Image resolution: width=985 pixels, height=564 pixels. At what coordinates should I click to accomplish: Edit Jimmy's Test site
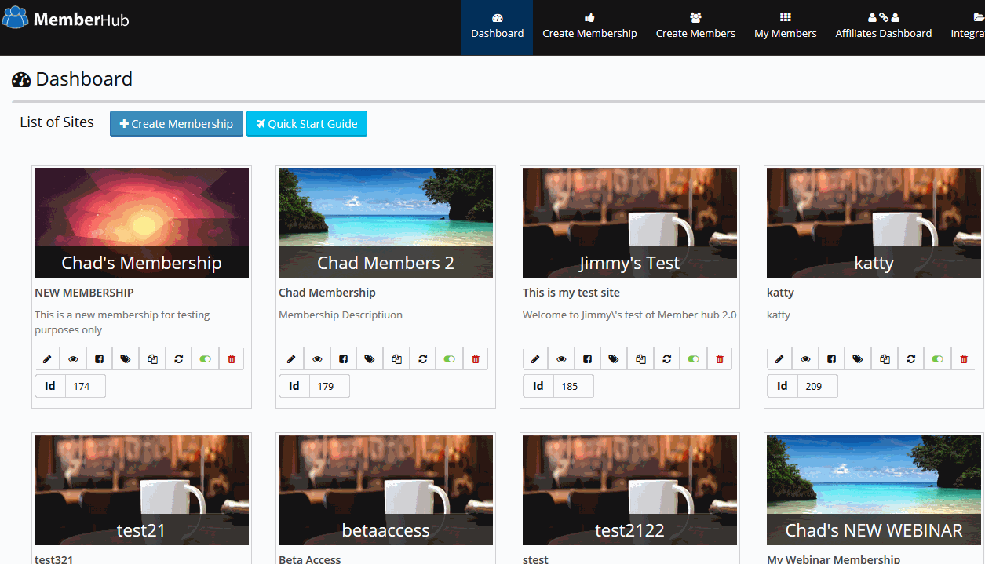[535, 358]
